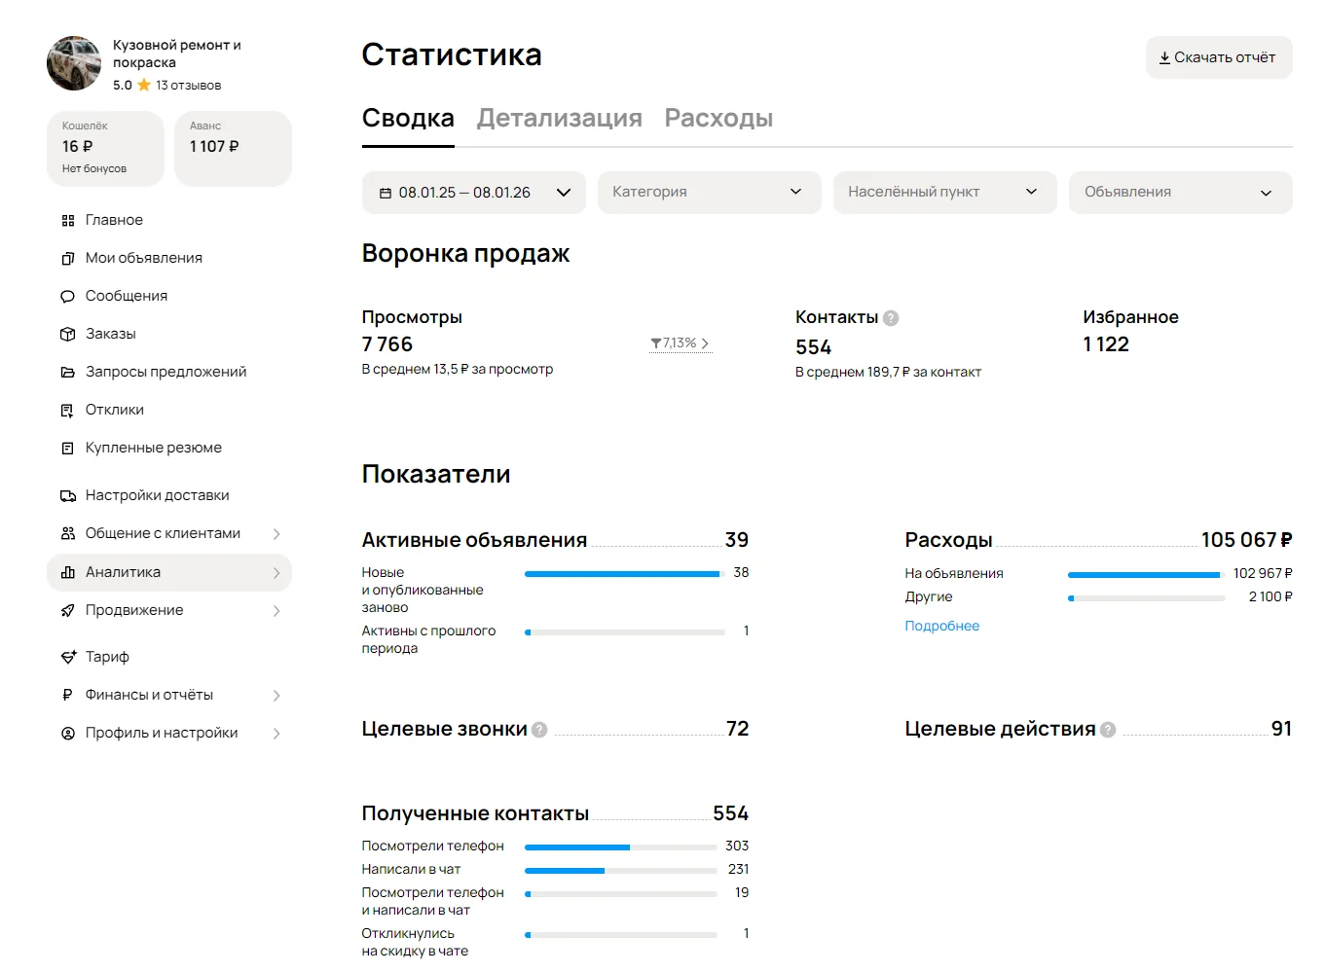Click the Главное grid icon
The height and width of the screenshot is (973, 1325).
click(68, 221)
